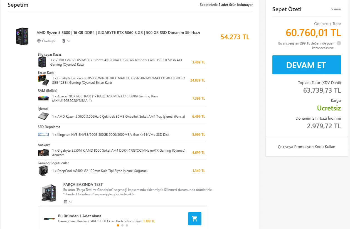
Task: Click the Kingston NV3 500GB NVMe SSD text
Action: [x=111, y=135]
